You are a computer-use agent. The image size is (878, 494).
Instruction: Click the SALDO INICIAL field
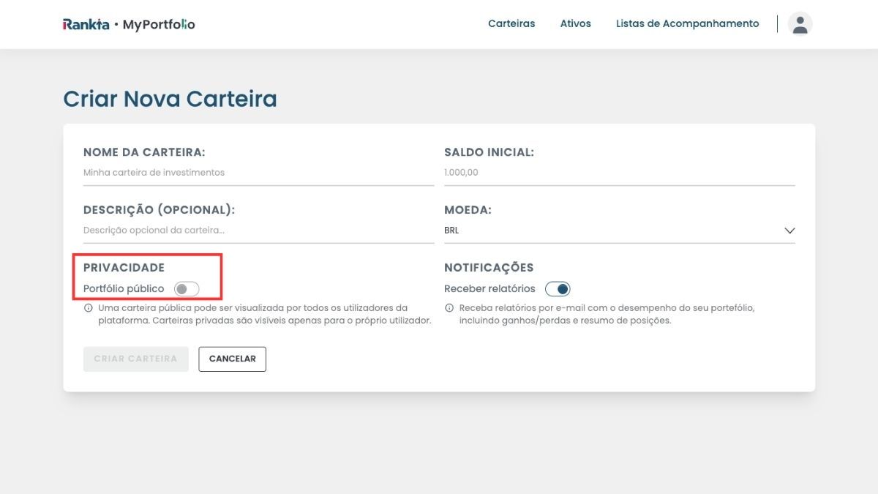[x=619, y=172]
